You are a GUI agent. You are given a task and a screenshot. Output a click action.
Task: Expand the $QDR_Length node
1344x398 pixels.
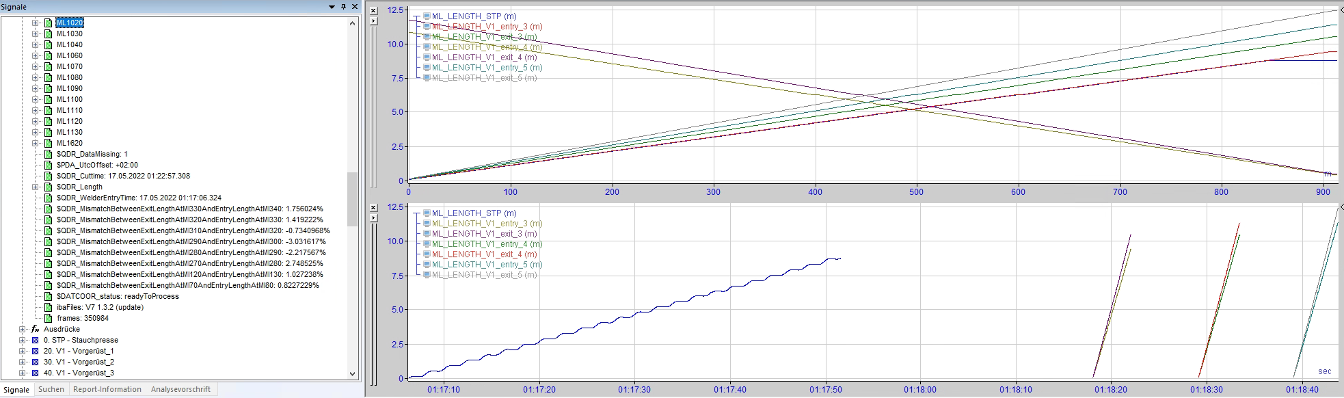35,187
